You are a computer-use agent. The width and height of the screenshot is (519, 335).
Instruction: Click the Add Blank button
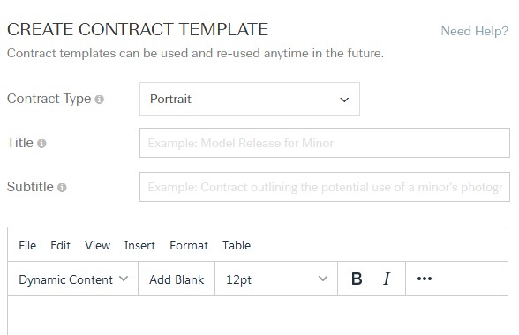177,279
